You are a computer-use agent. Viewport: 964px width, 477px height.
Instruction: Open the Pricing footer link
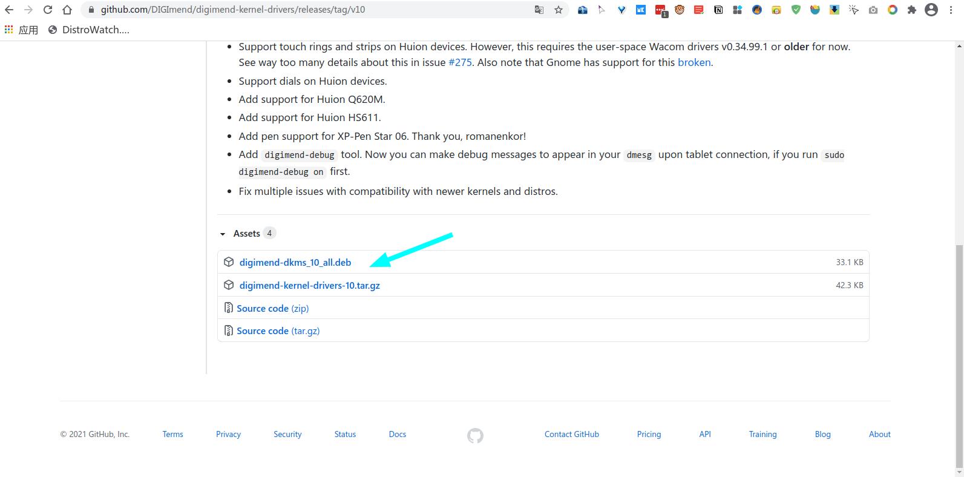649,434
